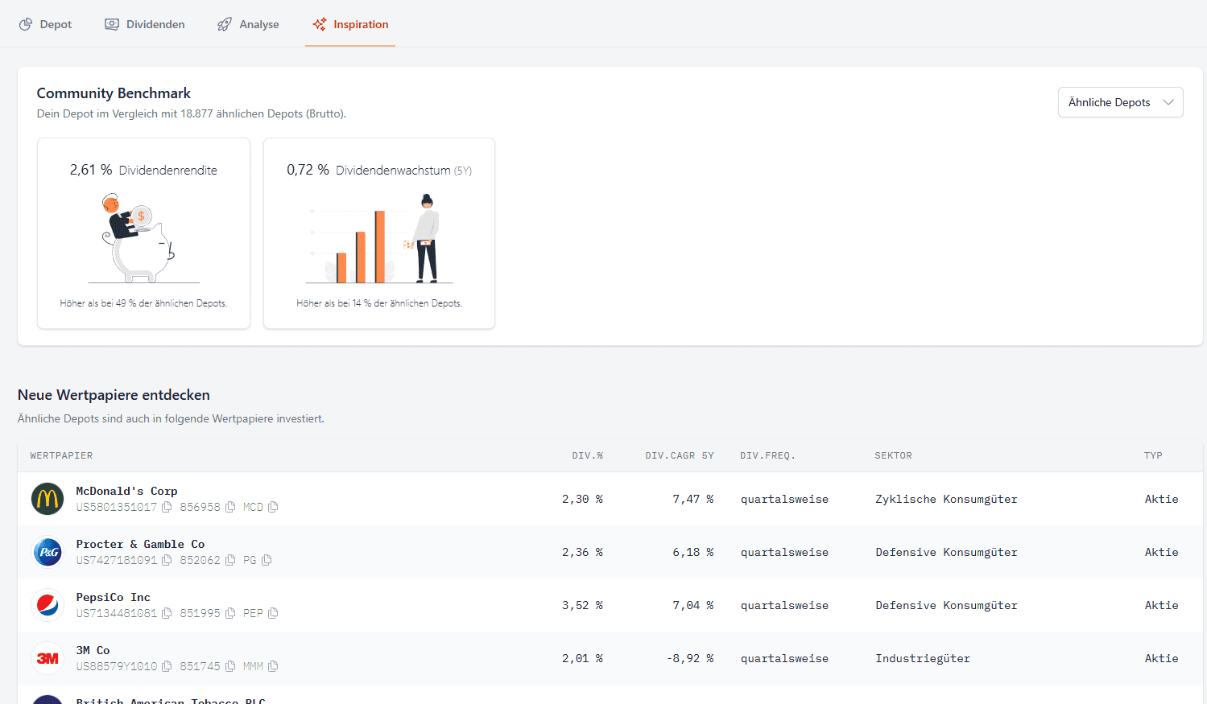This screenshot has height=704, width=1207.
Task: Copy the PG ticker symbol
Action: pos(267,560)
